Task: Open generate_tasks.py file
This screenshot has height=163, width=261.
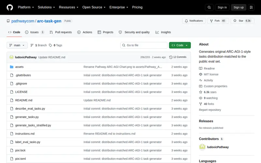Action: point(27,117)
